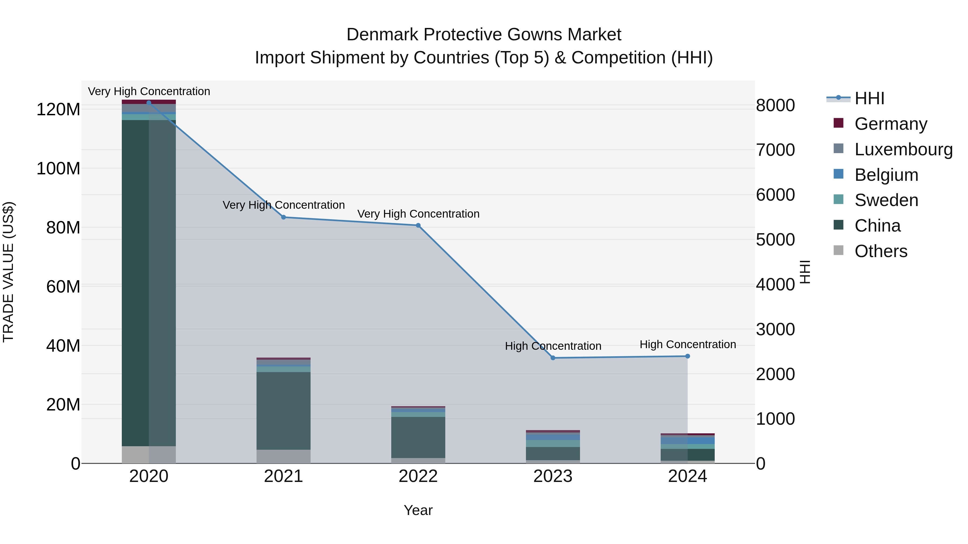Click the vertical 'HHI' right axis title

[x=805, y=272]
